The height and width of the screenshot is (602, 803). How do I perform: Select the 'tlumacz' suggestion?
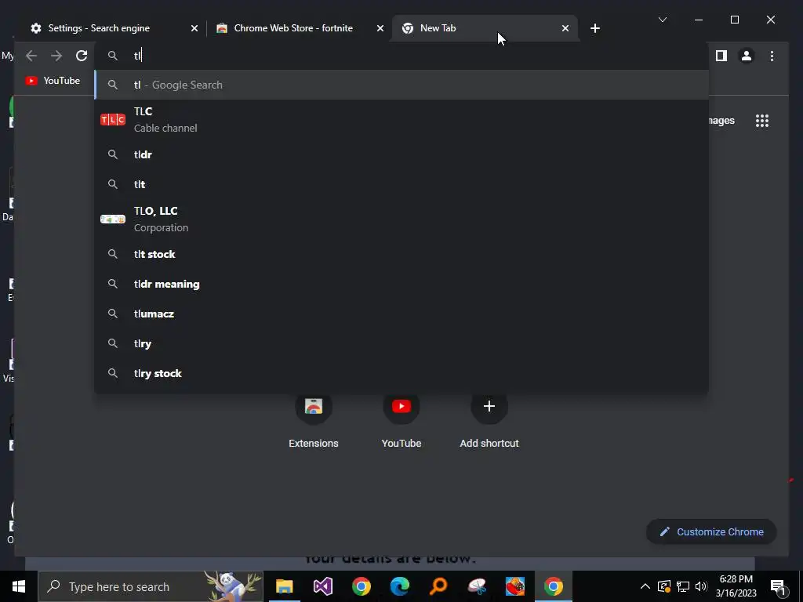(401, 314)
